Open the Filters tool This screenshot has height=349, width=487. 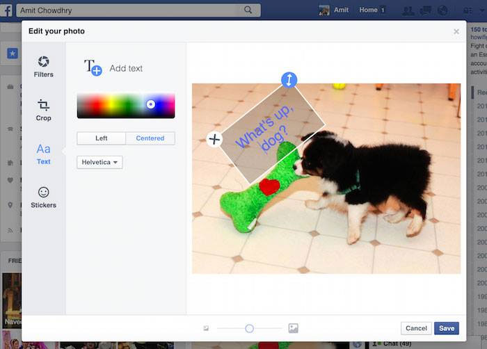coord(43,67)
